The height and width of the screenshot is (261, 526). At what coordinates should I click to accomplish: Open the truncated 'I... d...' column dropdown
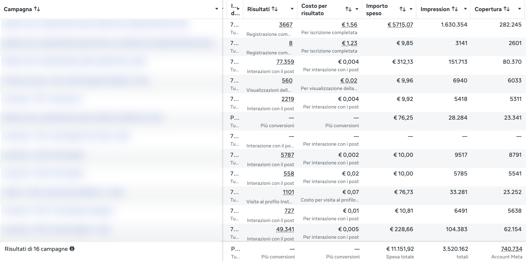[238, 9]
